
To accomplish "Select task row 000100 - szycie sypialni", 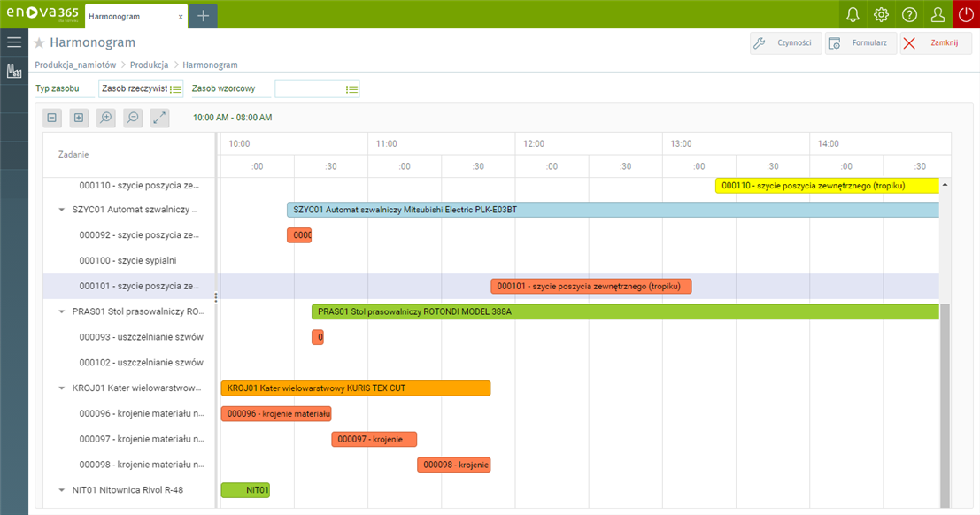I will (x=129, y=261).
